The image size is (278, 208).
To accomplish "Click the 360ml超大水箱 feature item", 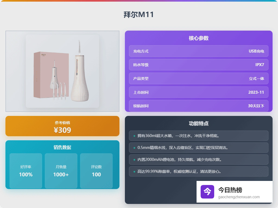I will tap(198, 136).
